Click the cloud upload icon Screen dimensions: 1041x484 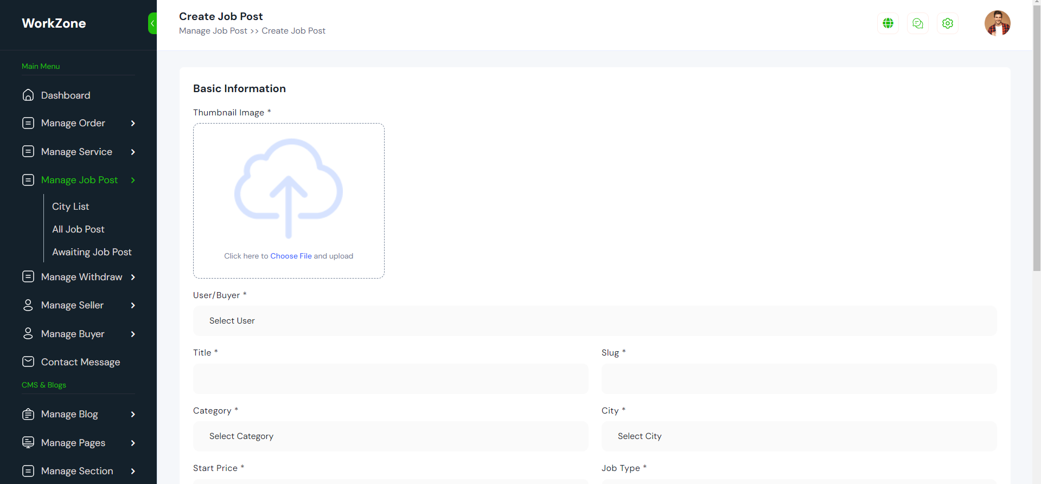click(x=289, y=187)
